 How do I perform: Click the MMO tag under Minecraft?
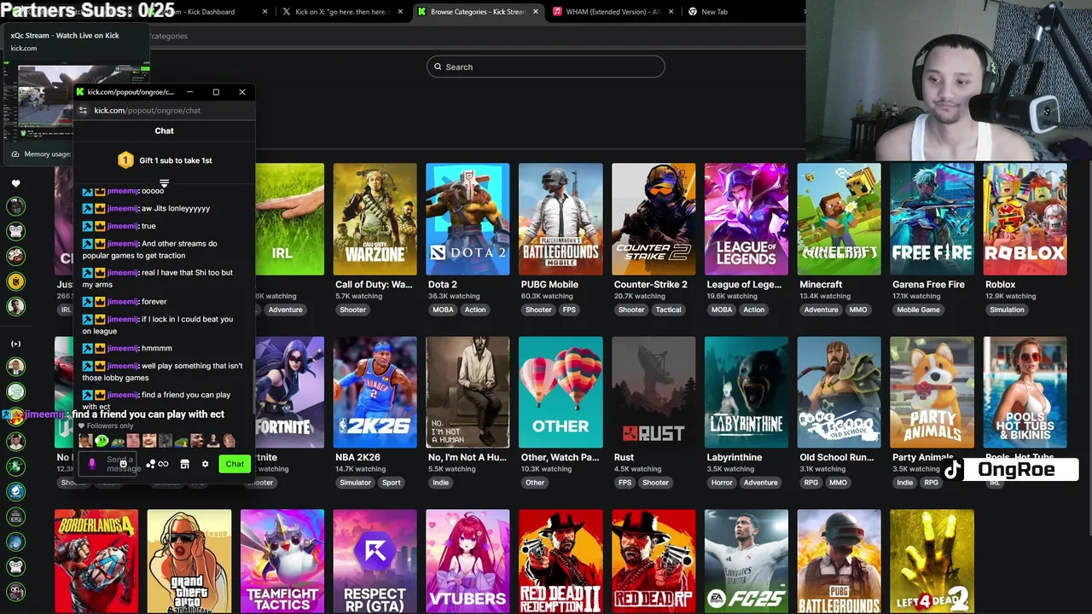(858, 310)
